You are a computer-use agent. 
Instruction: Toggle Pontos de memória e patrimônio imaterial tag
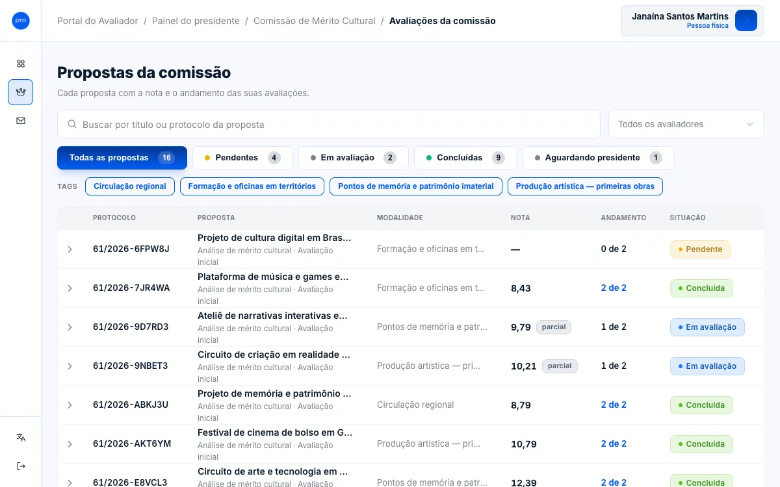click(x=416, y=186)
